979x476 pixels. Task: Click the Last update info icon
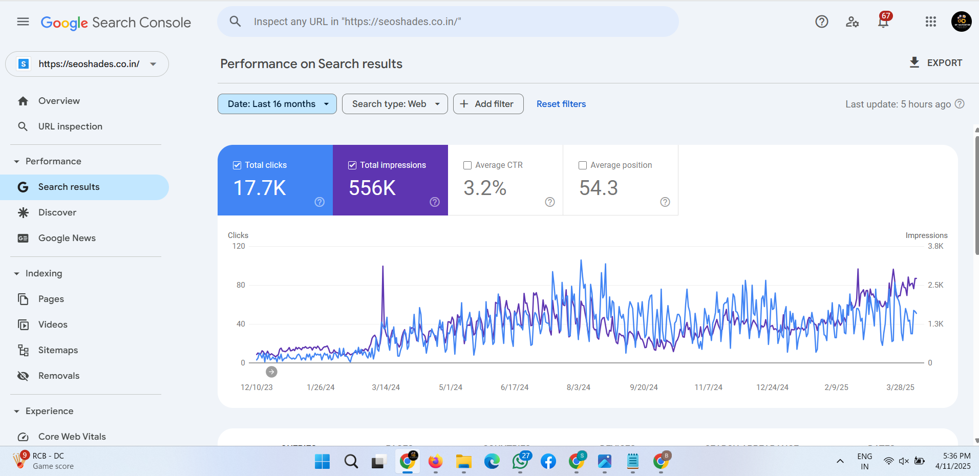pos(960,104)
